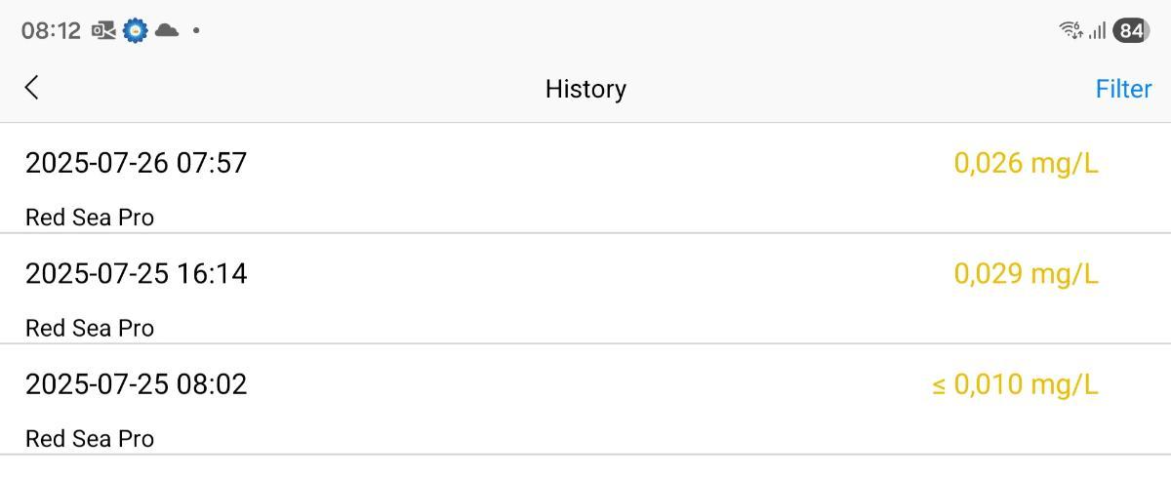Tap the battery 84 indicator
Image resolution: width=1171 pixels, height=478 pixels.
click(1131, 30)
